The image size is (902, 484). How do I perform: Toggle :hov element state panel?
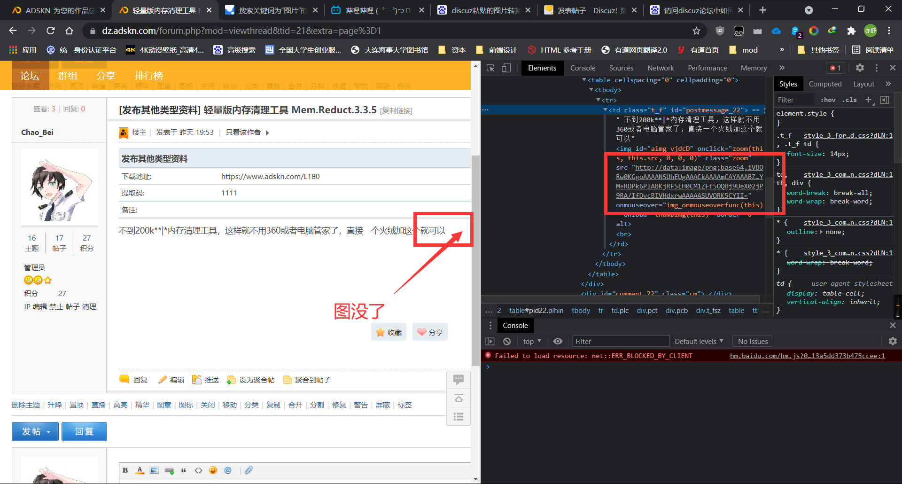[828, 100]
